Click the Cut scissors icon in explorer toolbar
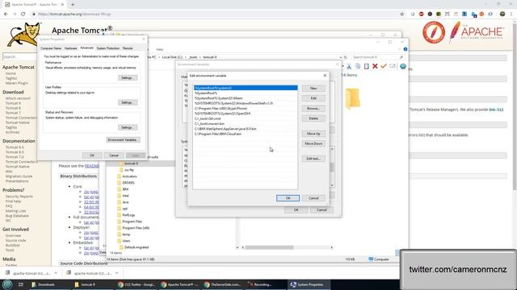Viewport: 517px width, 290px height. [349, 66]
